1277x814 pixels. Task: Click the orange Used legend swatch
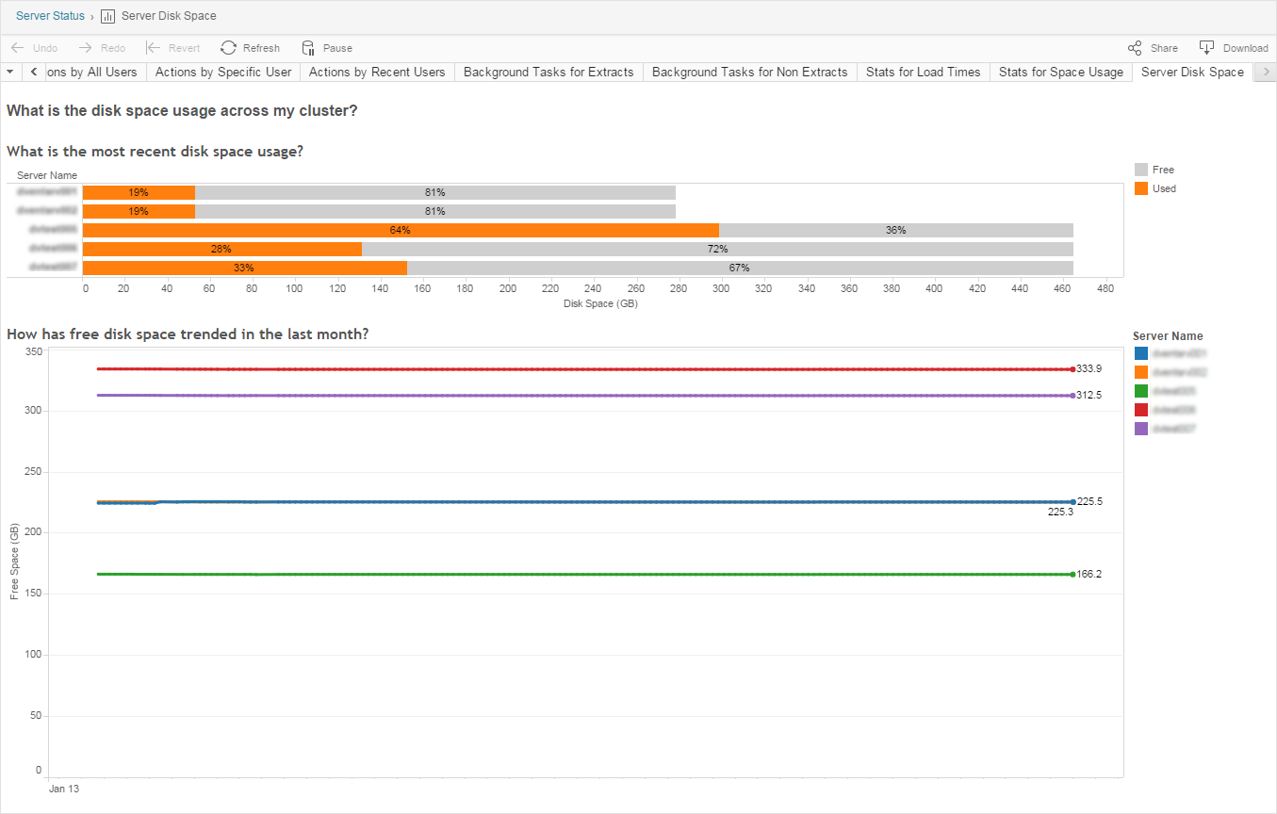click(1141, 188)
